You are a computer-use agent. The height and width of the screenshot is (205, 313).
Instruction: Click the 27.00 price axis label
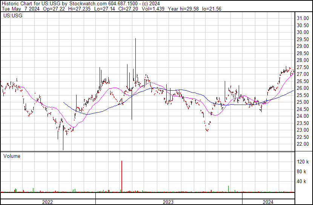coord(303,74)
